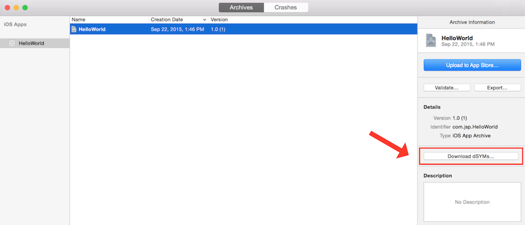
Task: Click the Validate button
Action: click(447, 88)
